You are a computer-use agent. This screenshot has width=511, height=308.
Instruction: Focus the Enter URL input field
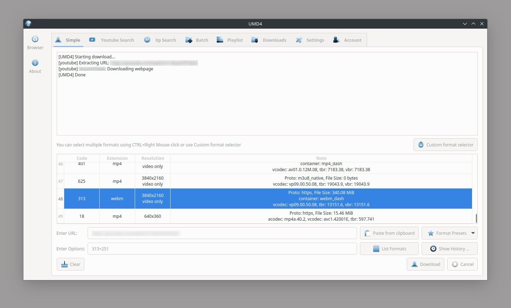click(x=222, y=233)
